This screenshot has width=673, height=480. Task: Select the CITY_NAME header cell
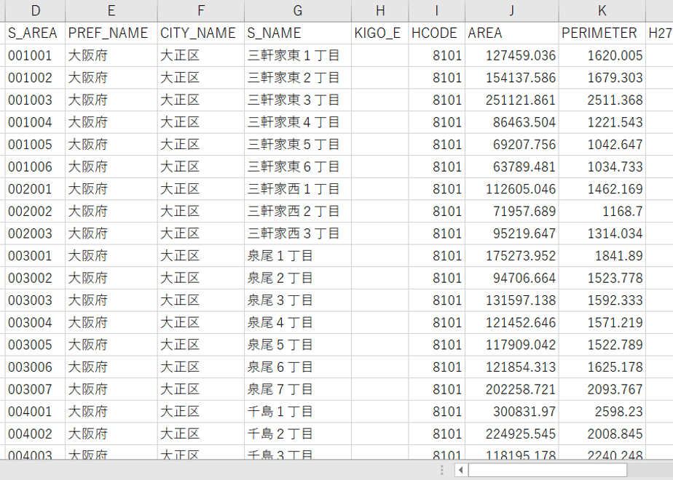pyautogui.click(x=201, y=33)
